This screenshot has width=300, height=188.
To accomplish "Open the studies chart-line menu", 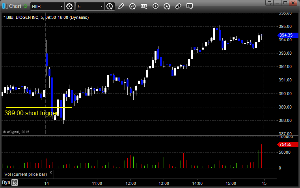I will 132,6.
